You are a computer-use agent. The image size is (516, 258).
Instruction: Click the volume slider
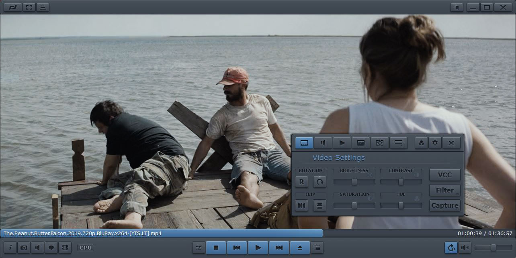click(493, 248)
